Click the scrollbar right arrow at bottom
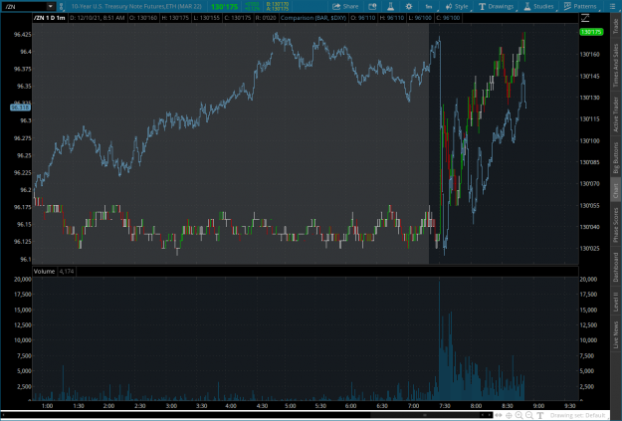Screen dimensions: 622x421 pyautogui.click(x=489, y=415)
